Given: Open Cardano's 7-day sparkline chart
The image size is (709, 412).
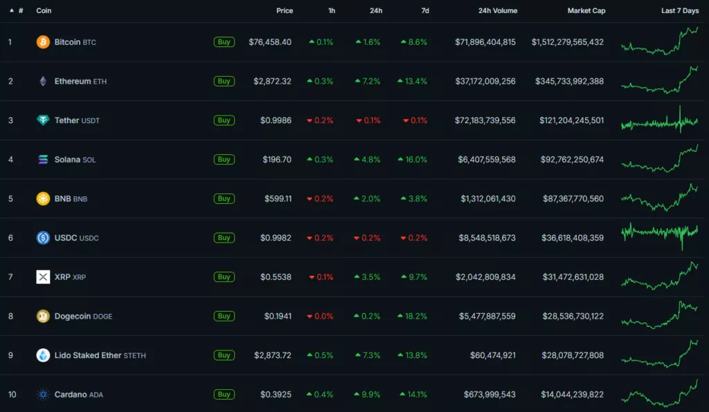Looking at the screenshot, I should [x=660, y=393].
